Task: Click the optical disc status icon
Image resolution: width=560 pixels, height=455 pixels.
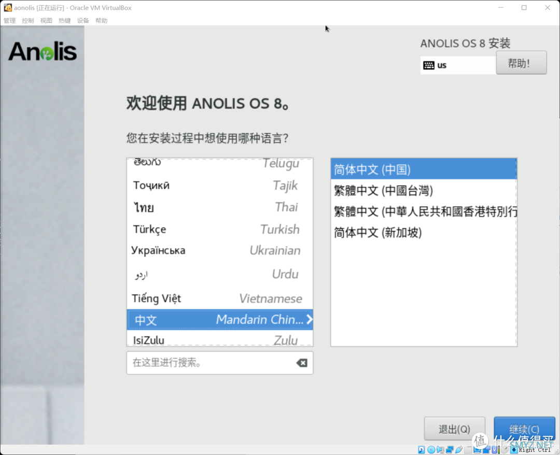Action: click(431, 450)
